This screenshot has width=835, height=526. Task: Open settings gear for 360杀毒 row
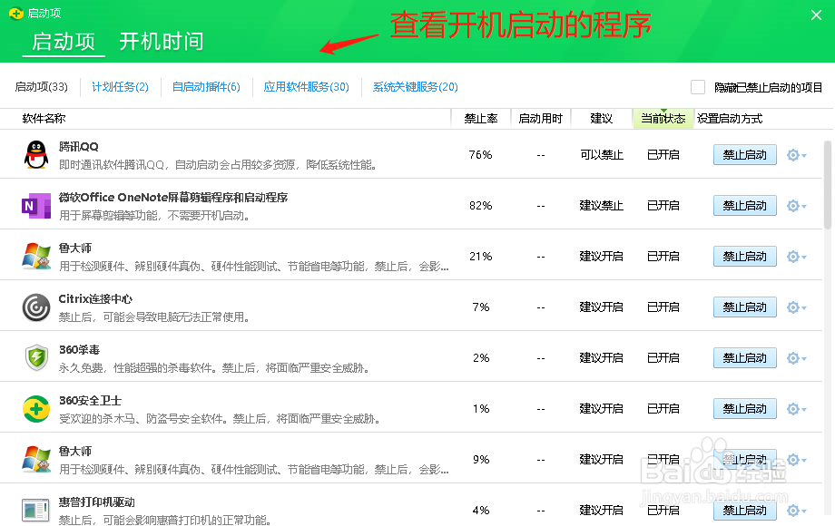coord(796,358)
